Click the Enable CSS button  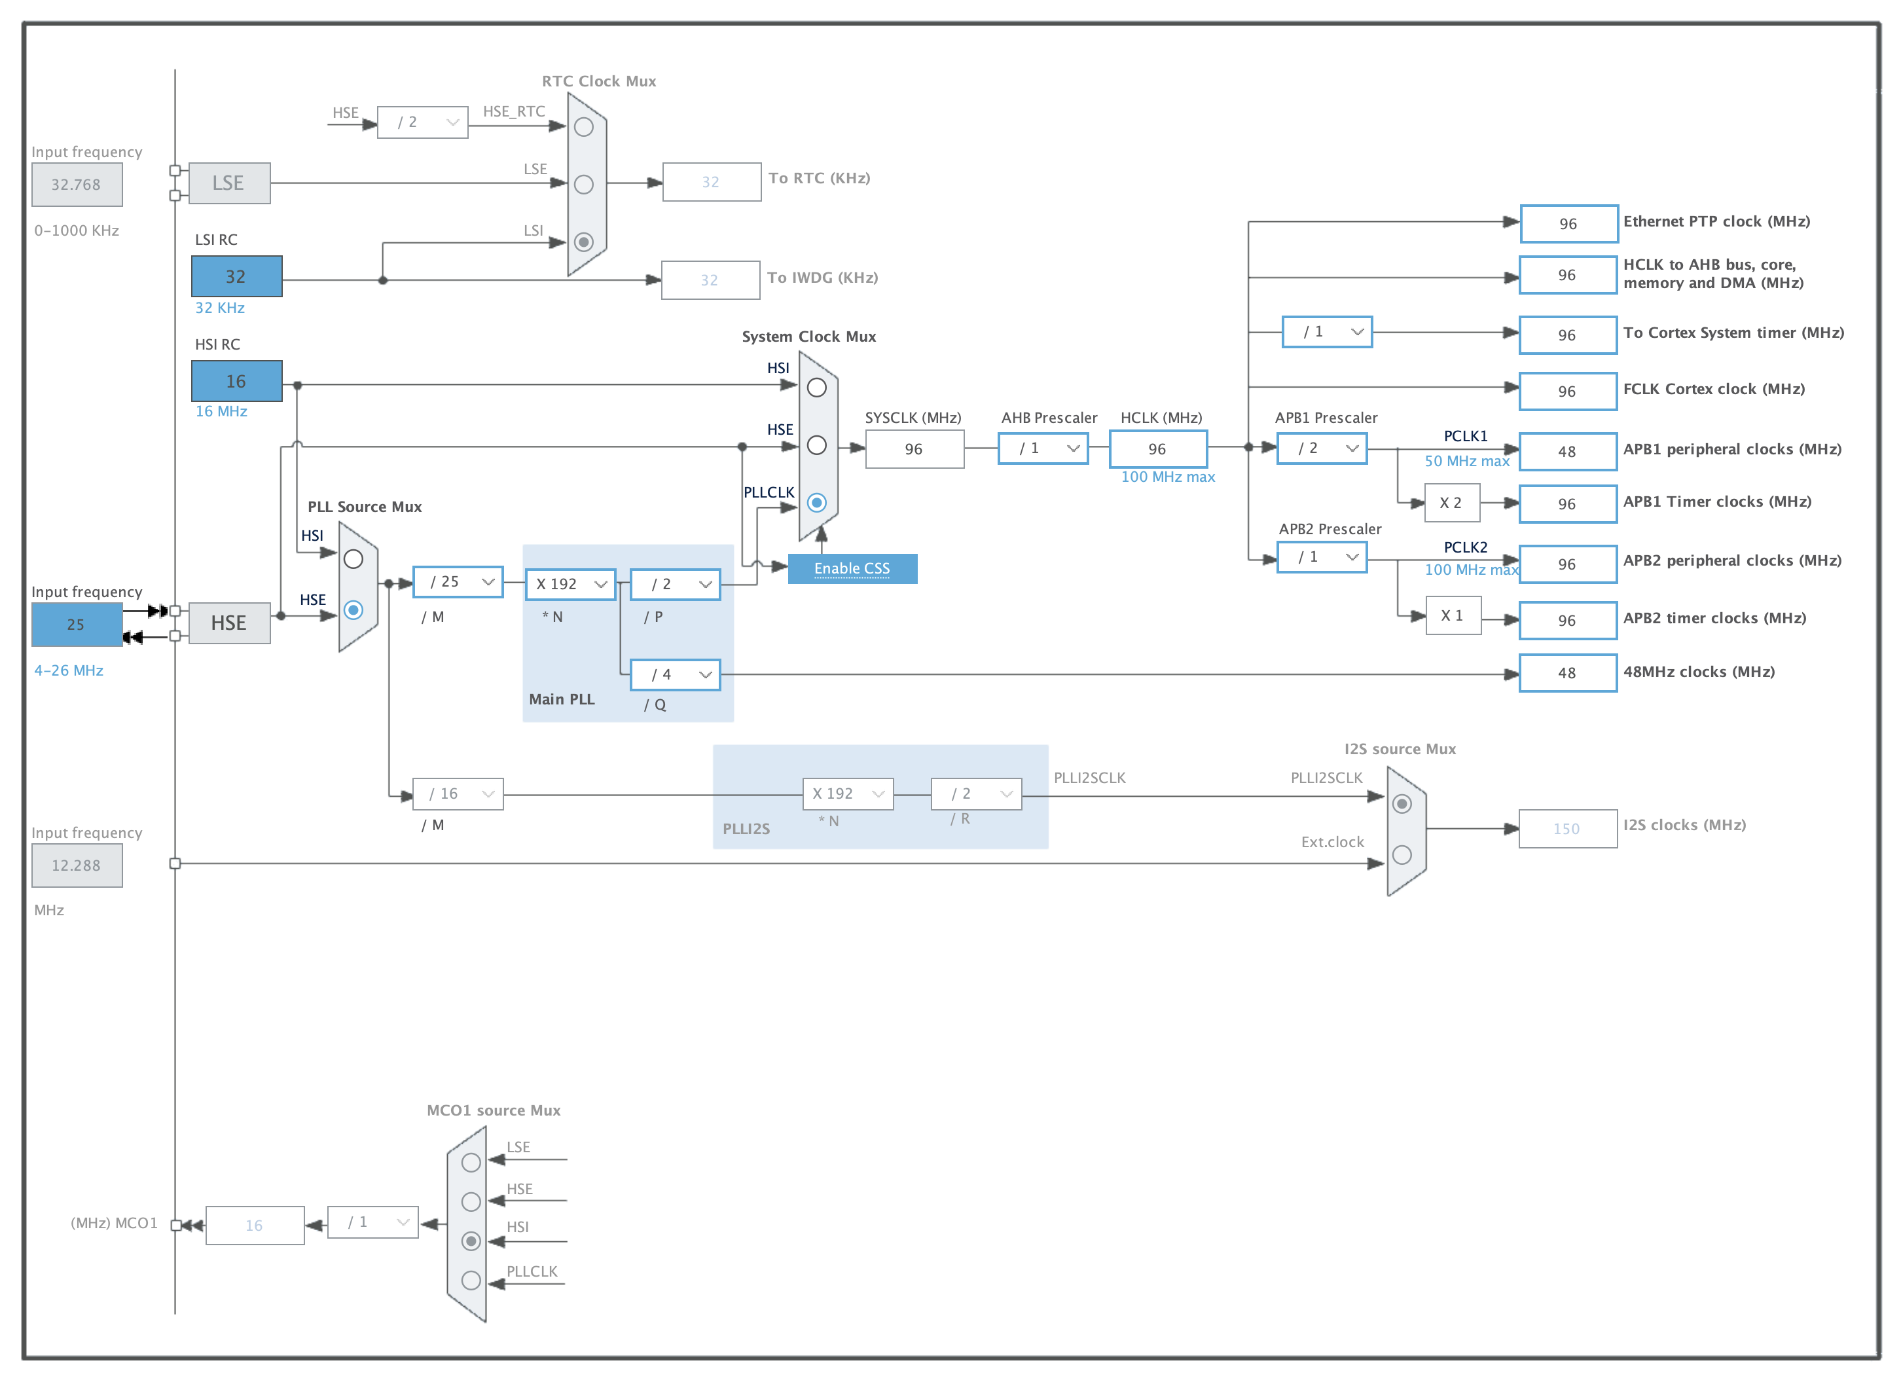(852, 569)
